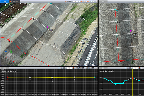This screenshot has height=96, width=144.
Task: Reset longitudinal section view with home icon
Action: (74, 68)
